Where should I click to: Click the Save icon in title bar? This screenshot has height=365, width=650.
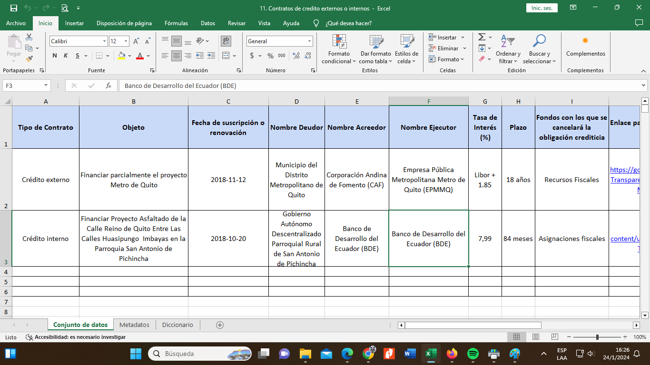[13, 8]
